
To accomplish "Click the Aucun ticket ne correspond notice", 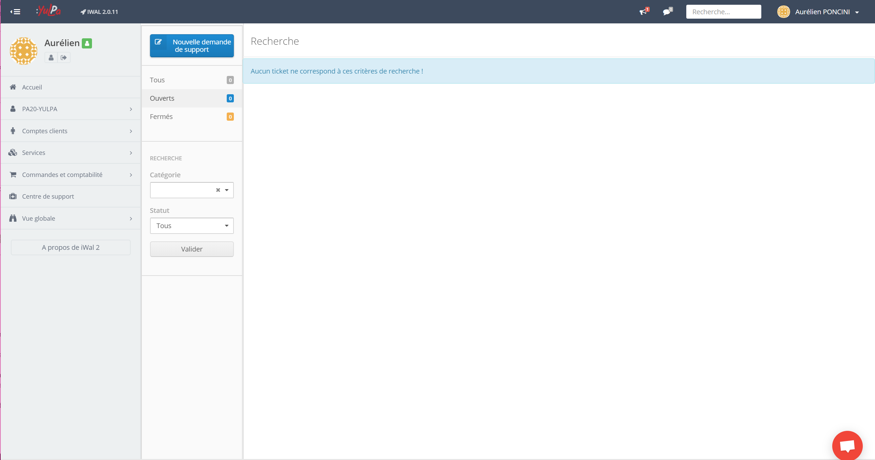I will click(x=559, y=71).
